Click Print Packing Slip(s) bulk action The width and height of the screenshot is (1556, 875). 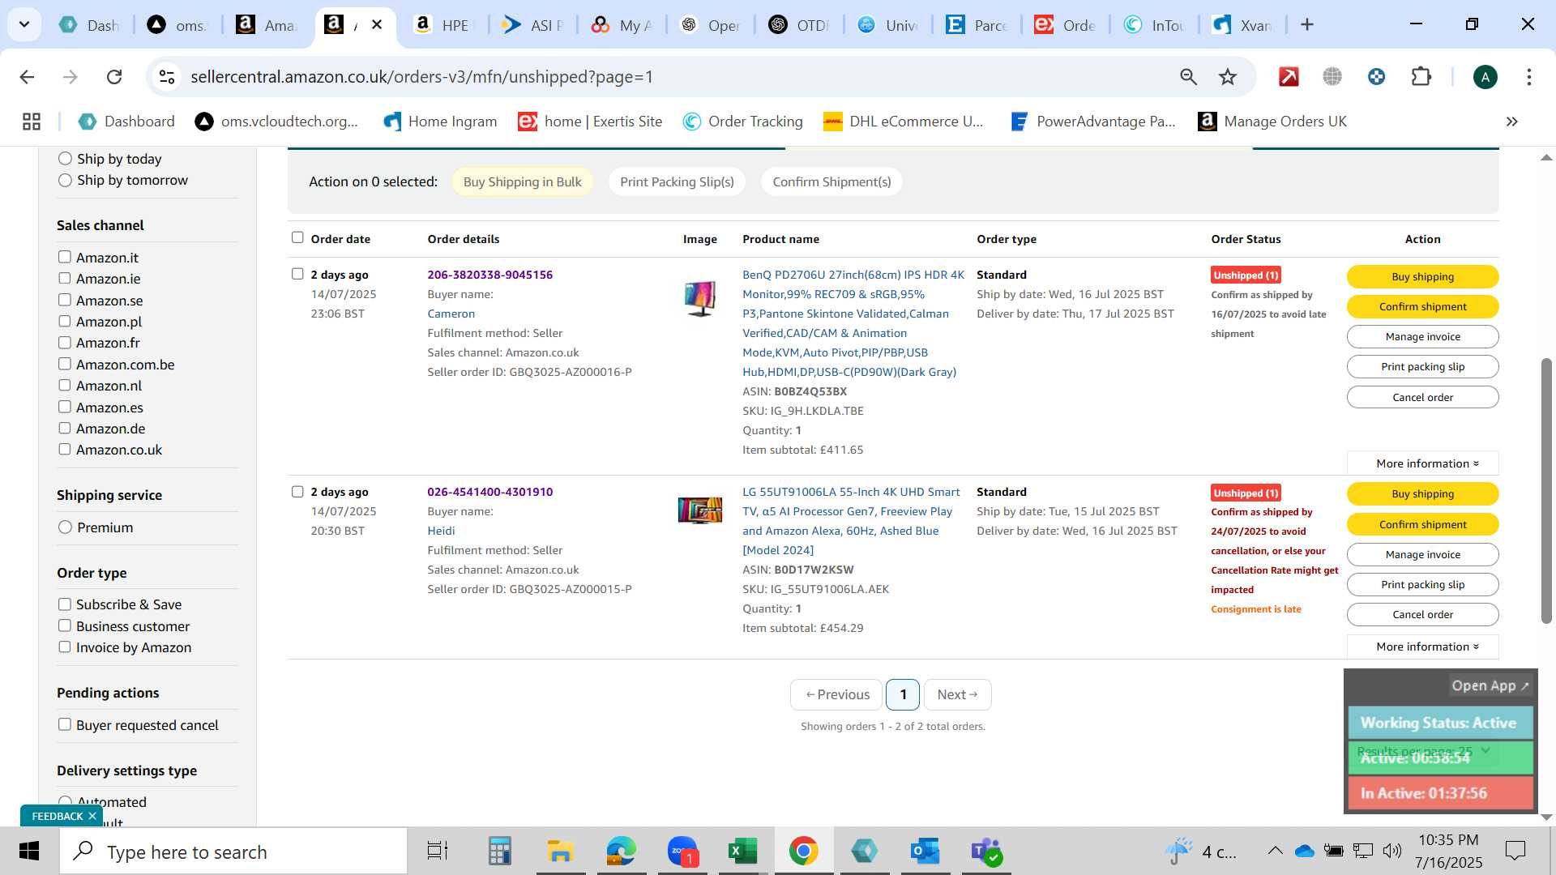pos(677,181)
